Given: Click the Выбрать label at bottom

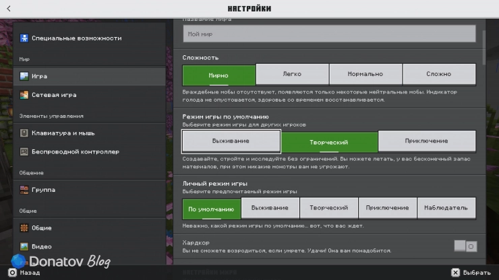Looking at the screenshot, I should [477, 273].
